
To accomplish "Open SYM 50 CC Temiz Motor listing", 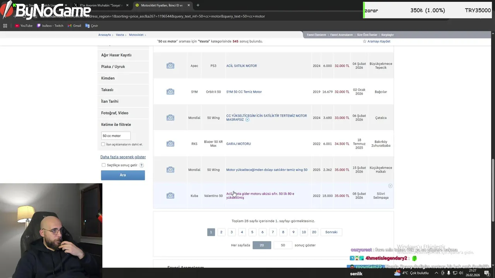I will [244, 92].
